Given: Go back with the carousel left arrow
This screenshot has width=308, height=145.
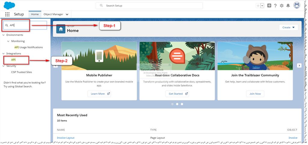Looking at the screenshot, I should 55,66.
